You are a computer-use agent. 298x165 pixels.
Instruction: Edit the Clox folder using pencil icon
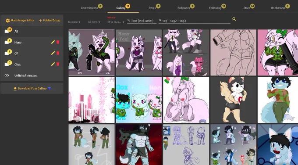(x=53, y=65)
